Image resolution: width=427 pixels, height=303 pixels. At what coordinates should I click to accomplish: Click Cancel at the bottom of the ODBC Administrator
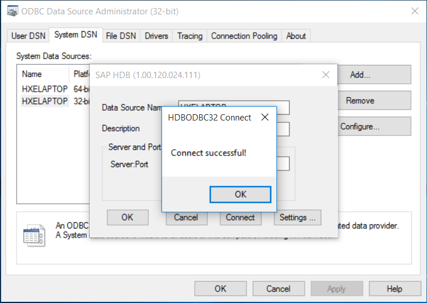pyautogui.click(x=278, y=289)
